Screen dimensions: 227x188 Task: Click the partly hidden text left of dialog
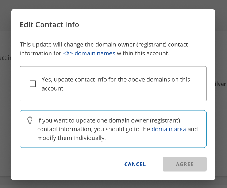point(5,58)
